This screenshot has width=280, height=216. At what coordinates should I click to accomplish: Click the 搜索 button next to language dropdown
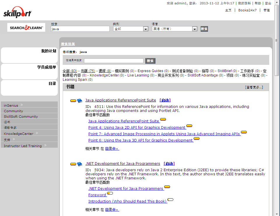(204, 29)
